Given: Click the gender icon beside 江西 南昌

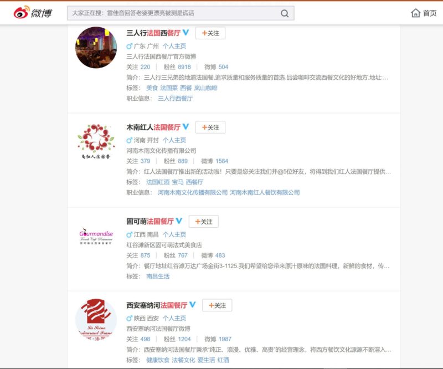Looking at the screenshot, I should 129,234.
